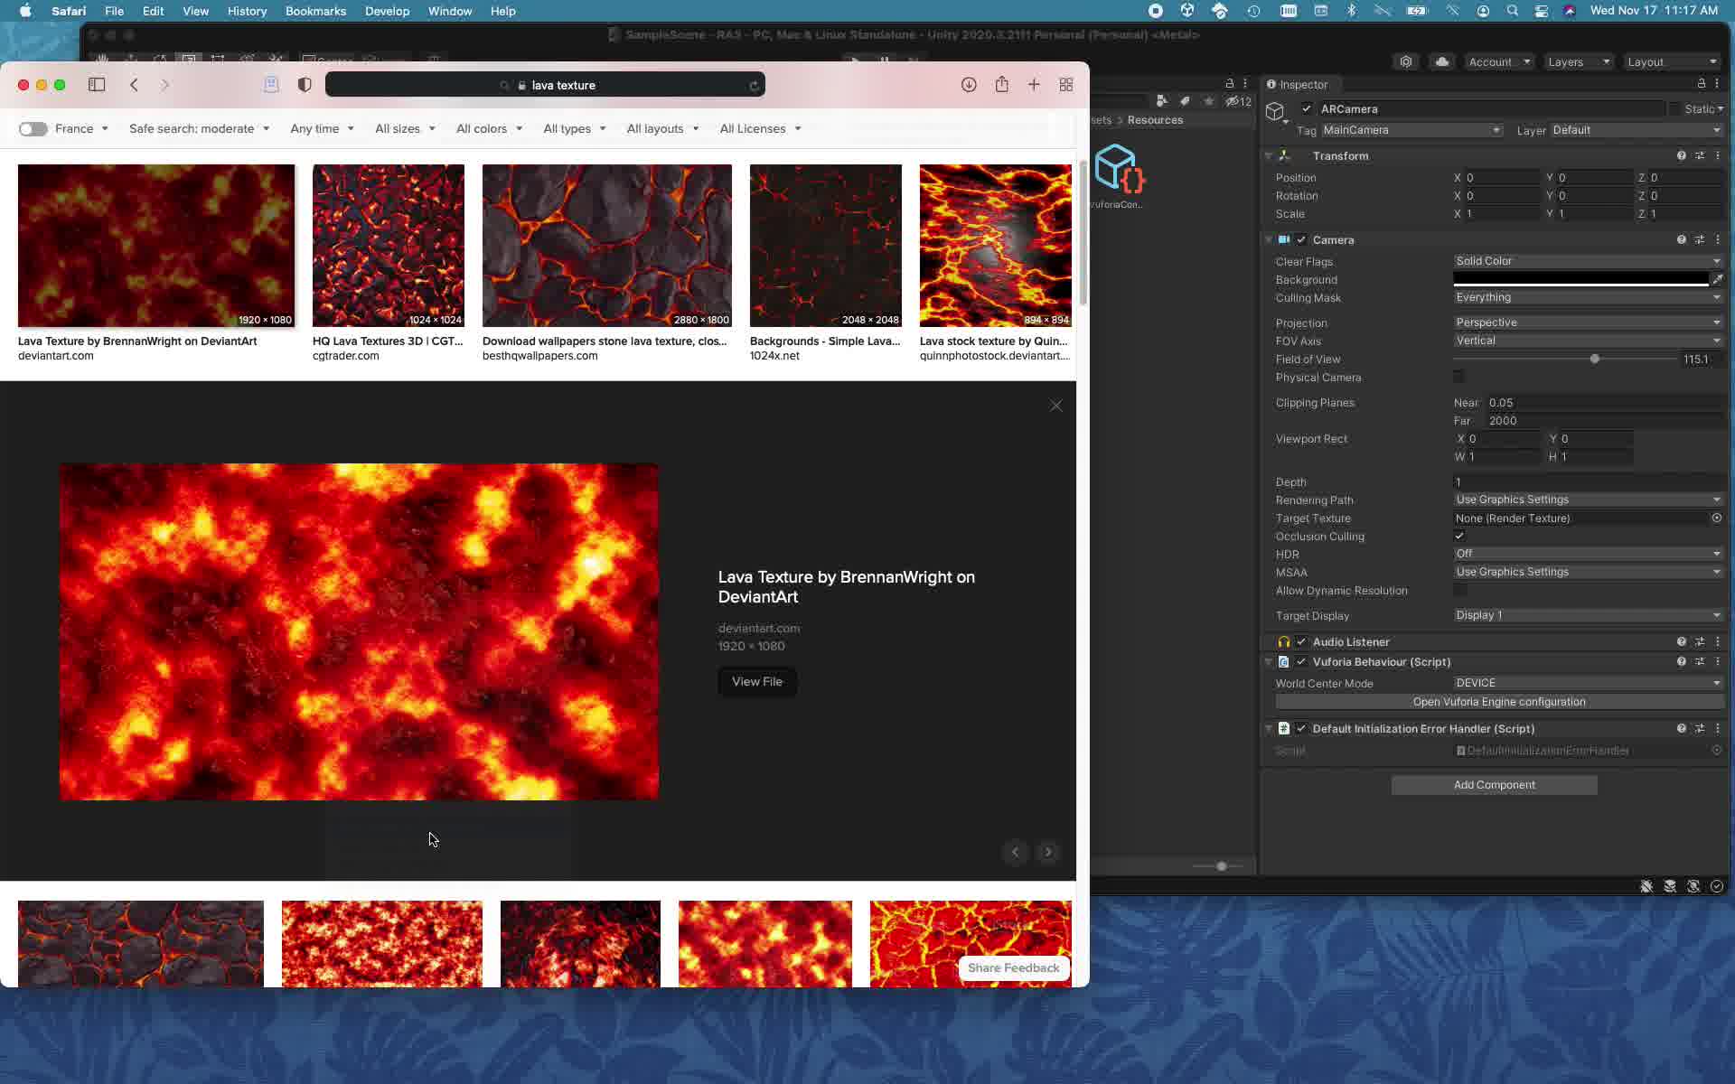Open Safari Bookmarks menu
Viewport: 1735px width, 1084px height.
pyautogui.click(x=315, y=11)
